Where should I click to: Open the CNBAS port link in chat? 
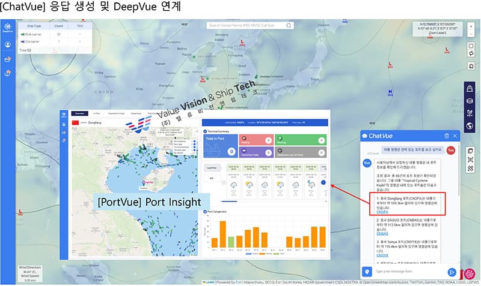pyautogui.click(x=382, y=234)
